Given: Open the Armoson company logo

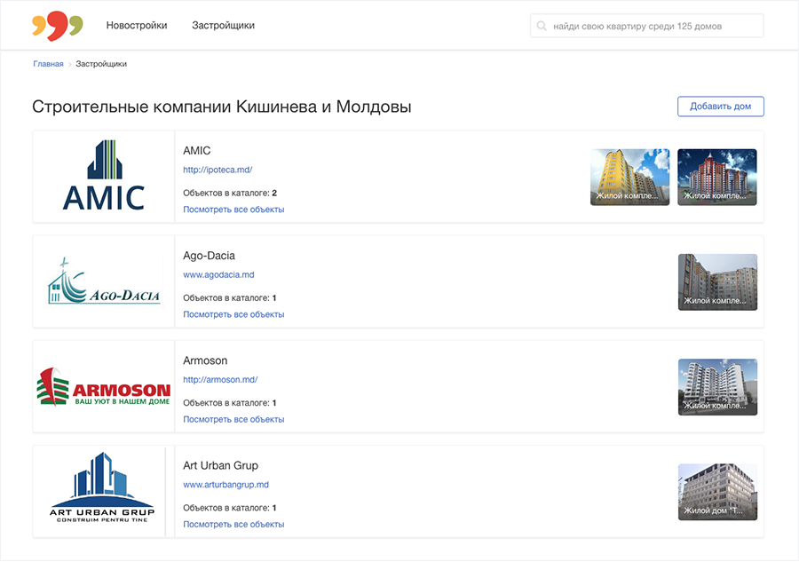Looking at the screenshot, I should 104,387.
